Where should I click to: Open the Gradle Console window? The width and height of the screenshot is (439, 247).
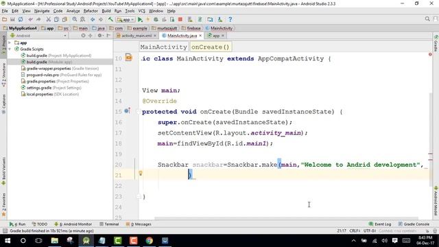(x=414, y=224)
